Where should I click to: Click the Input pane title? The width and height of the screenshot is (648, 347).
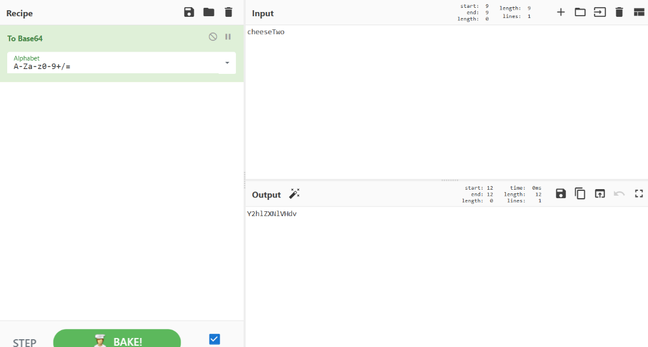coord(263,13)
